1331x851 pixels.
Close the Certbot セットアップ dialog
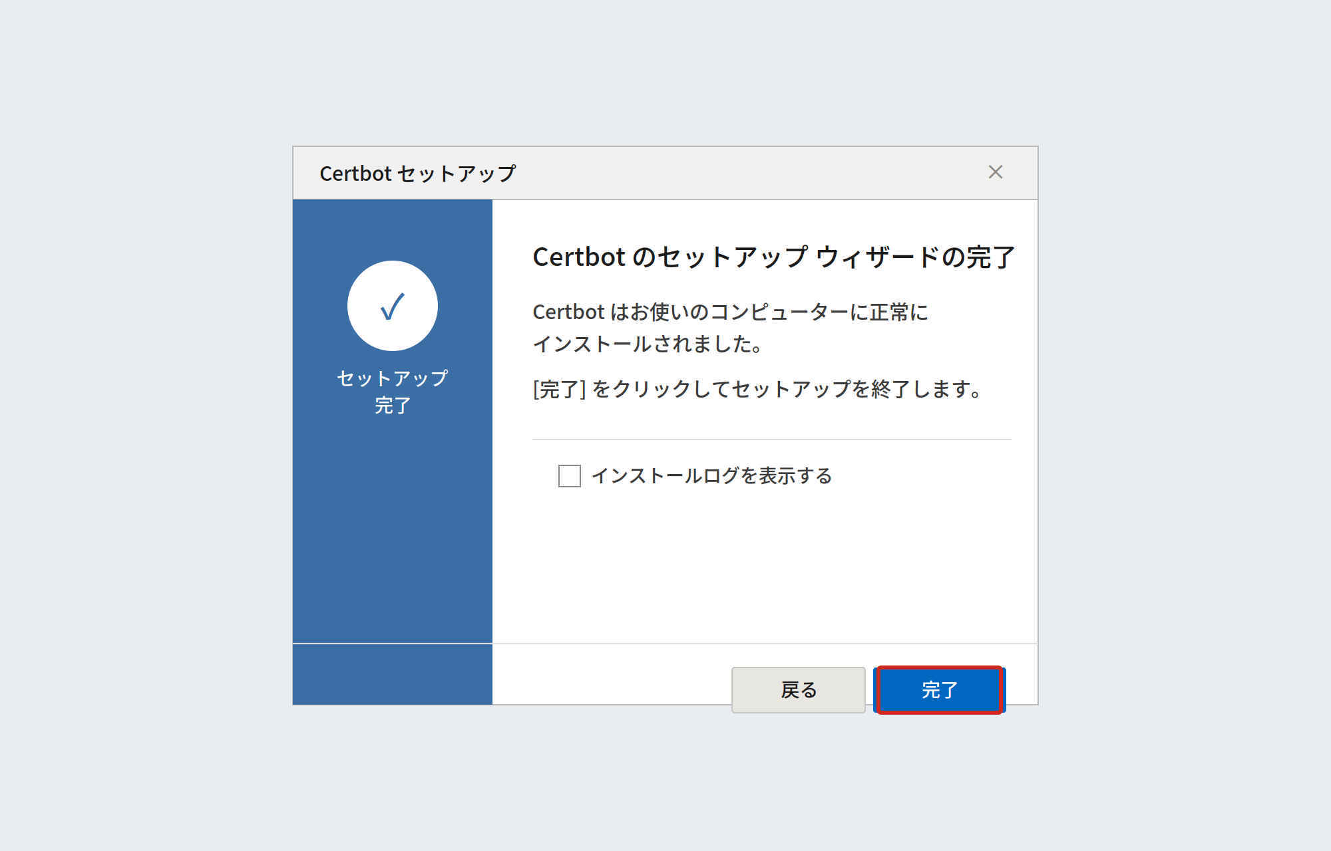point(996,172)
